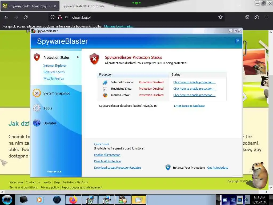Open the yellow folder taskbar icon
Image resolution: width=273 pixels, height=205 pixels.
point(139,200)
